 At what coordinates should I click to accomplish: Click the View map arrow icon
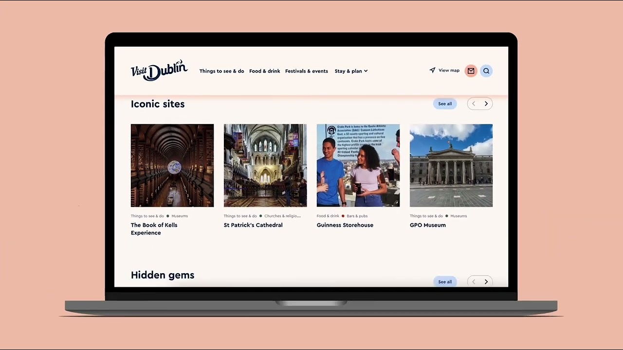(432, 70)
